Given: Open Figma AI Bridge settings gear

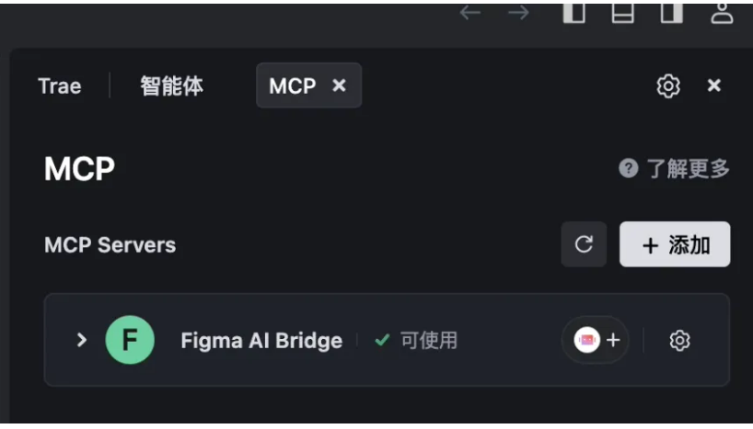Looking at the screenshot, I should coord(679,340).
